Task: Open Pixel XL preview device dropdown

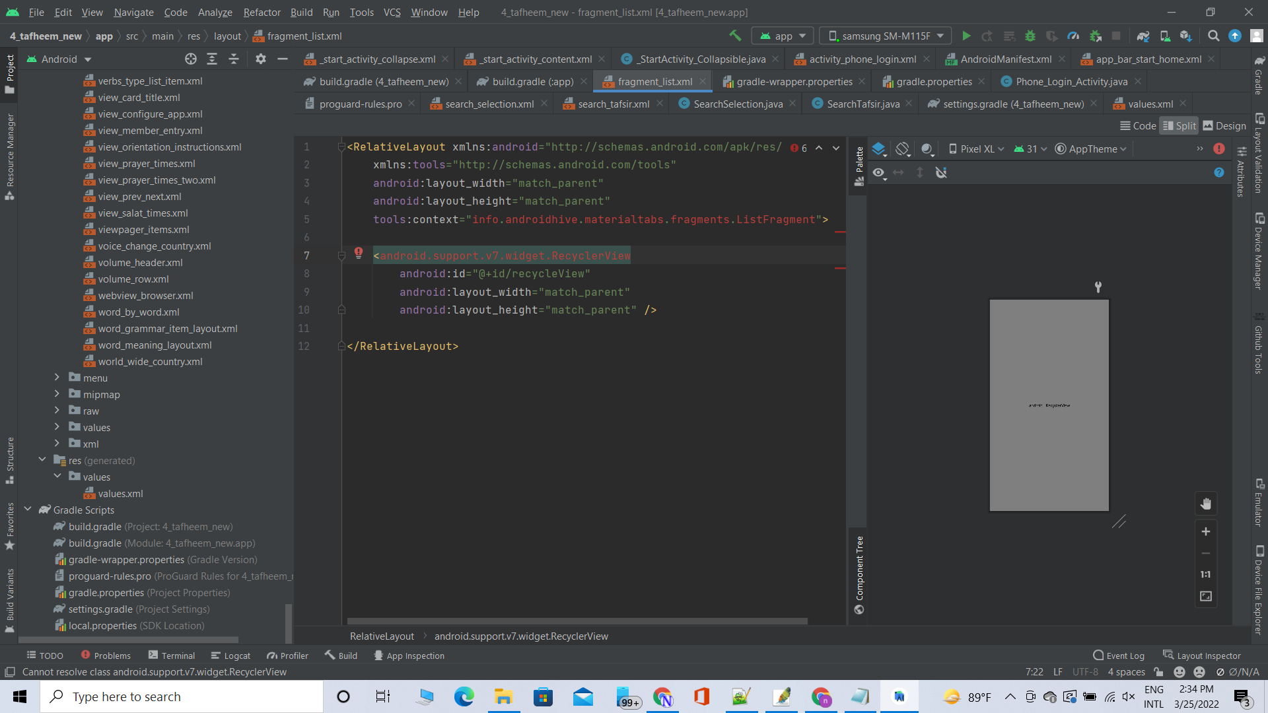Action: point(976,149)
